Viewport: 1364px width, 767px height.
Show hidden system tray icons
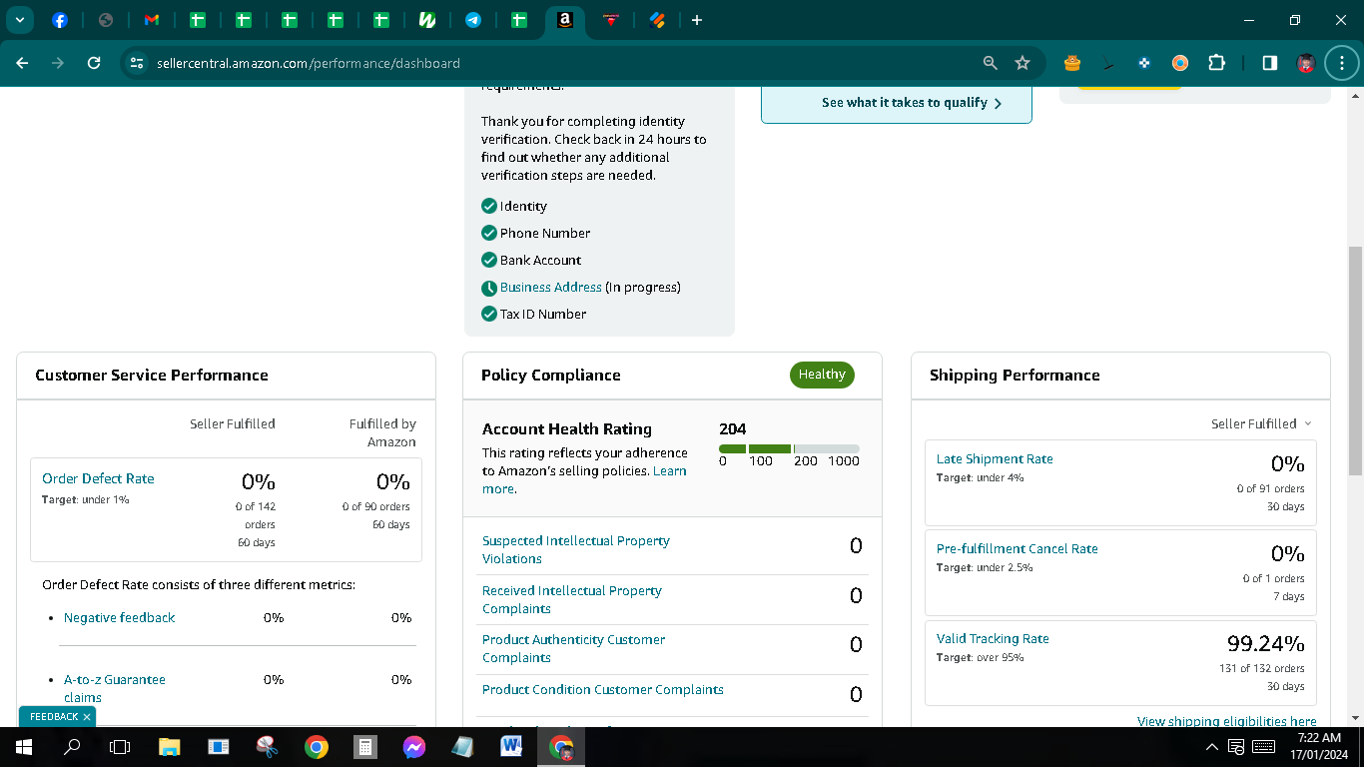click(x=1212, y=746)
